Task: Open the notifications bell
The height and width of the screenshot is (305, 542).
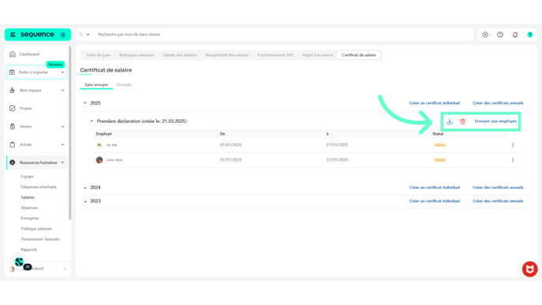Action: point(515,35)
